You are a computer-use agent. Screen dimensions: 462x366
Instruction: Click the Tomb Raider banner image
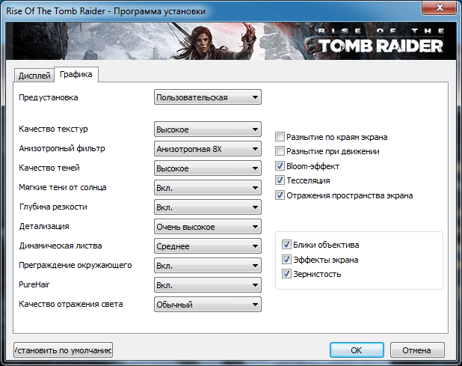(x=231, y=41)
